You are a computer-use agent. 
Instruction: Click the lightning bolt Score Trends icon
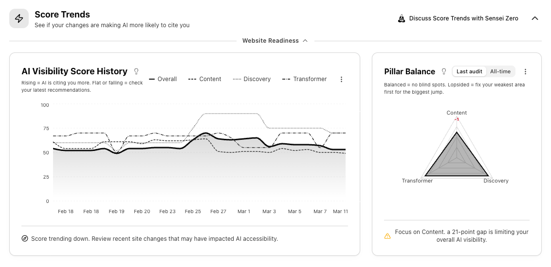19,19
